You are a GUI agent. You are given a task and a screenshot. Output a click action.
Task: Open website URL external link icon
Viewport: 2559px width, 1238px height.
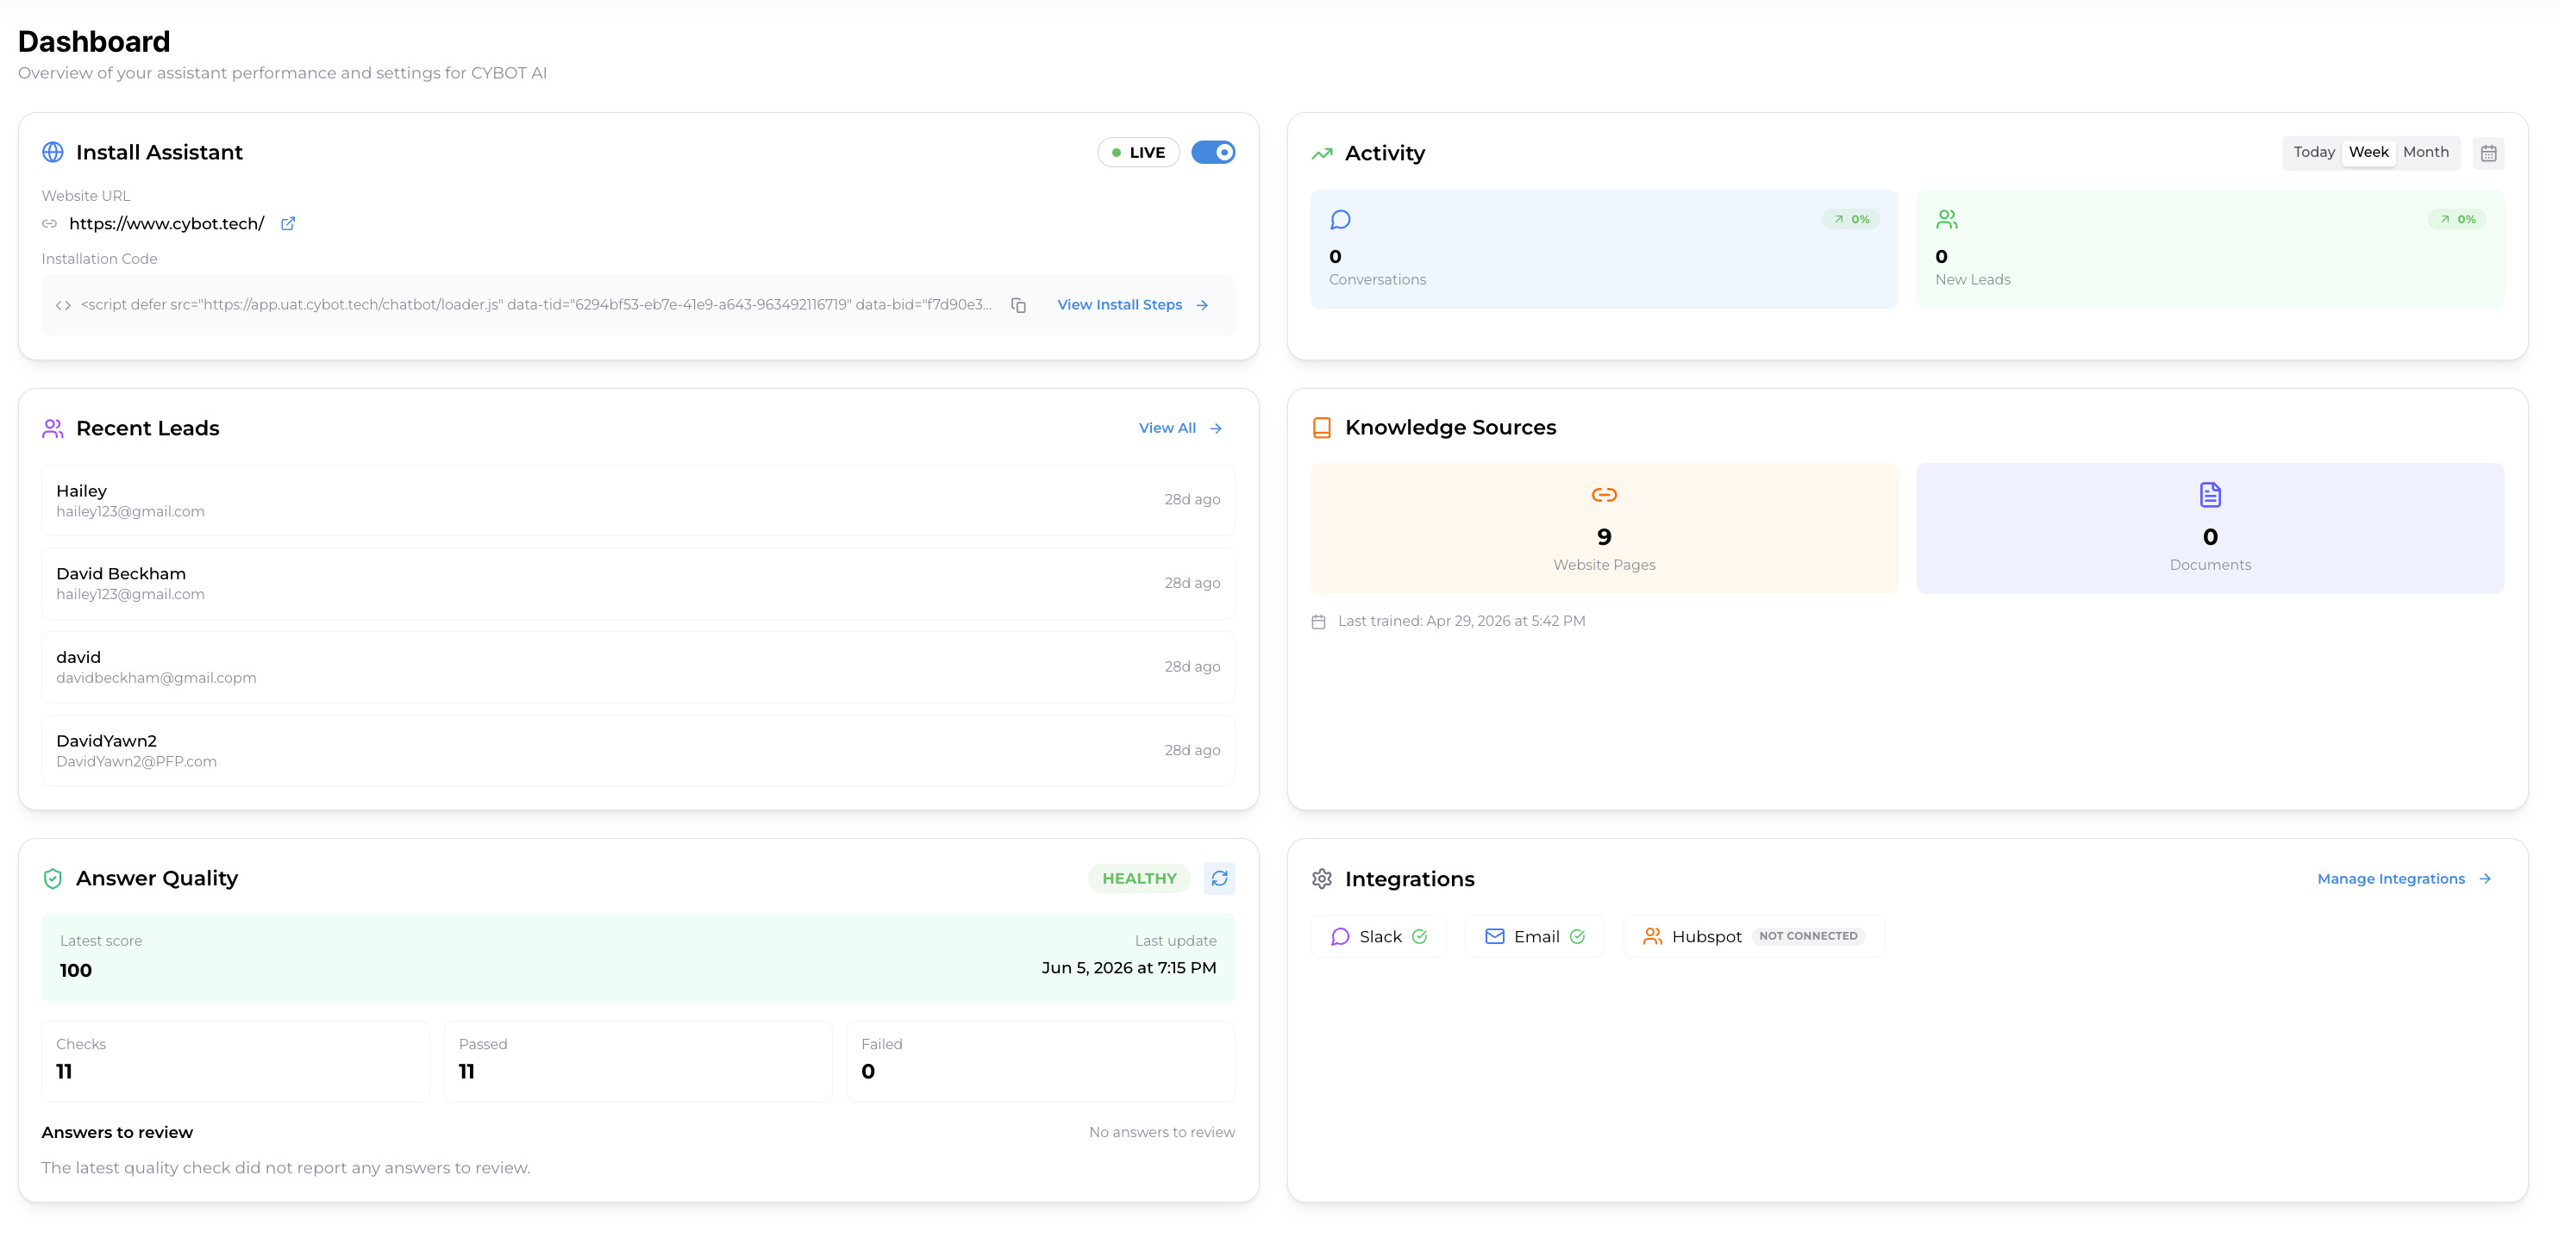coord(288,223)
